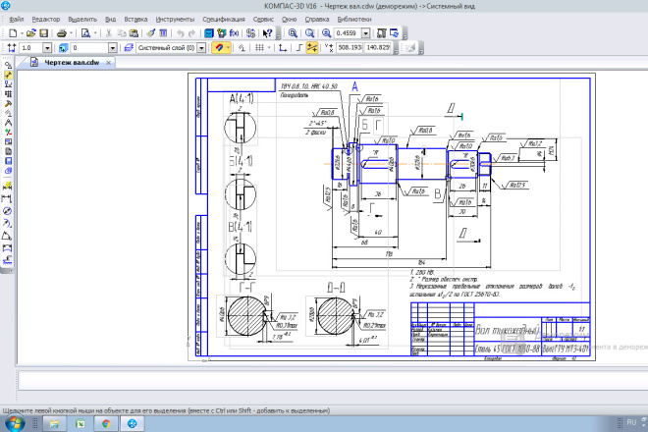Toggle the highlighted Rounding button

pyautogui.click(x=312, y=48)
